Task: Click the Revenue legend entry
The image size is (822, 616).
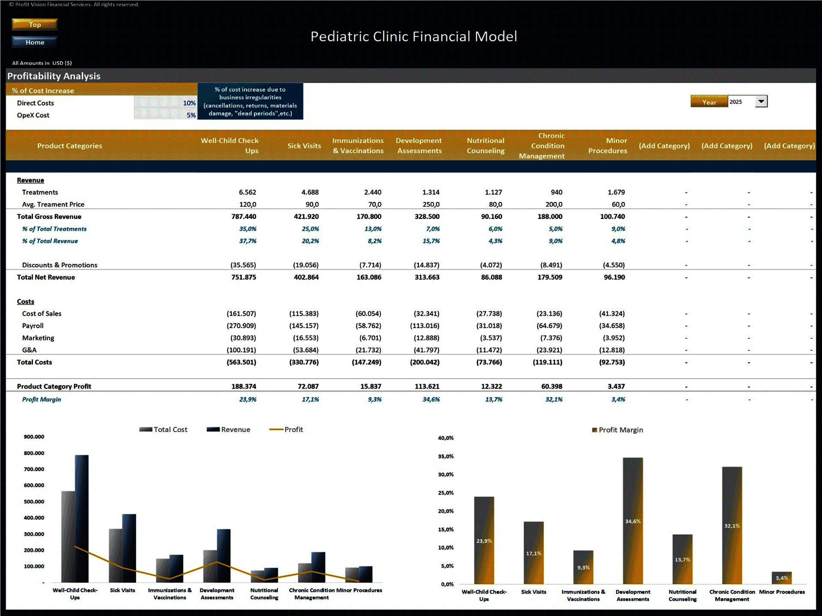Action: point(228,429)
